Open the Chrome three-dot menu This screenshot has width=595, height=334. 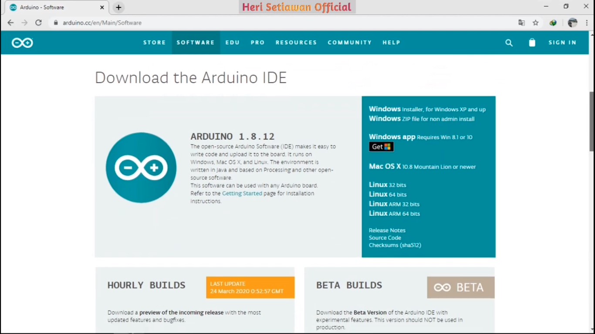[x=587, y=23]
